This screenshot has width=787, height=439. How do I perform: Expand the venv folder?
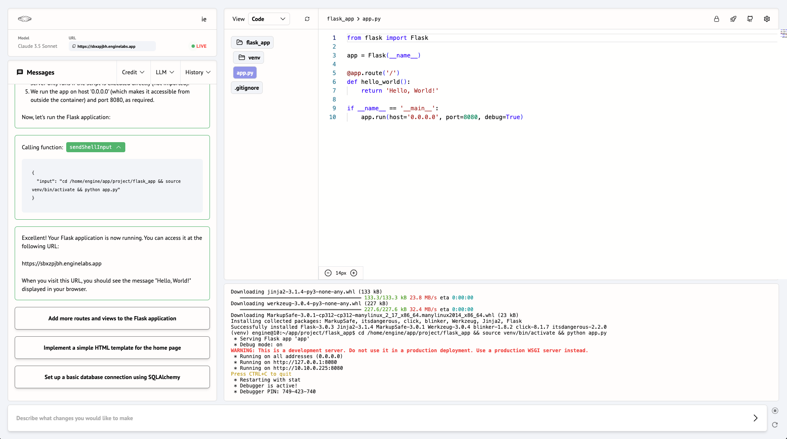click(x=249, y=57)
